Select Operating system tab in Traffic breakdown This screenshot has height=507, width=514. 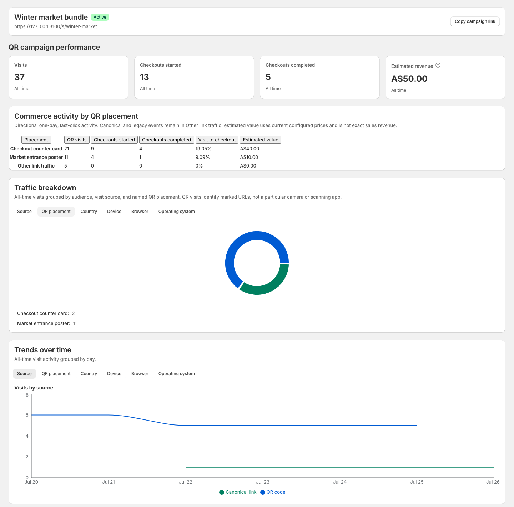point(177,212)
